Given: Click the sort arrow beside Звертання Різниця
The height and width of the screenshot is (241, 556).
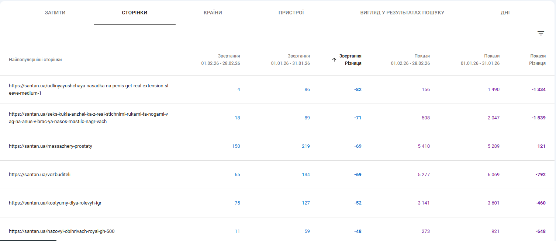Looking at the screenshot, I should (x=334, y=60).
